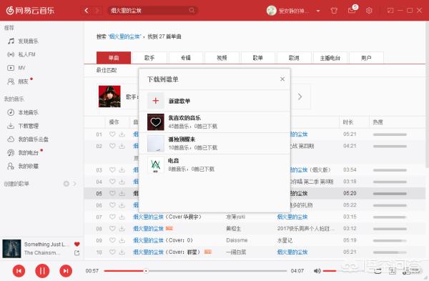Screen dimensions: 429x281
Task: Select the 单曲 tab
Action: [114, 58]
